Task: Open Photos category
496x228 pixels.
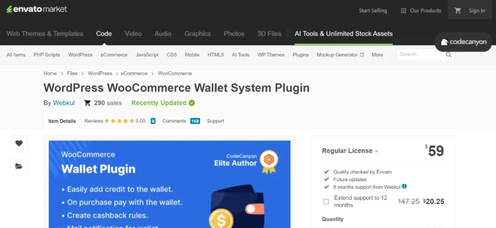Action: coord(234,34)
